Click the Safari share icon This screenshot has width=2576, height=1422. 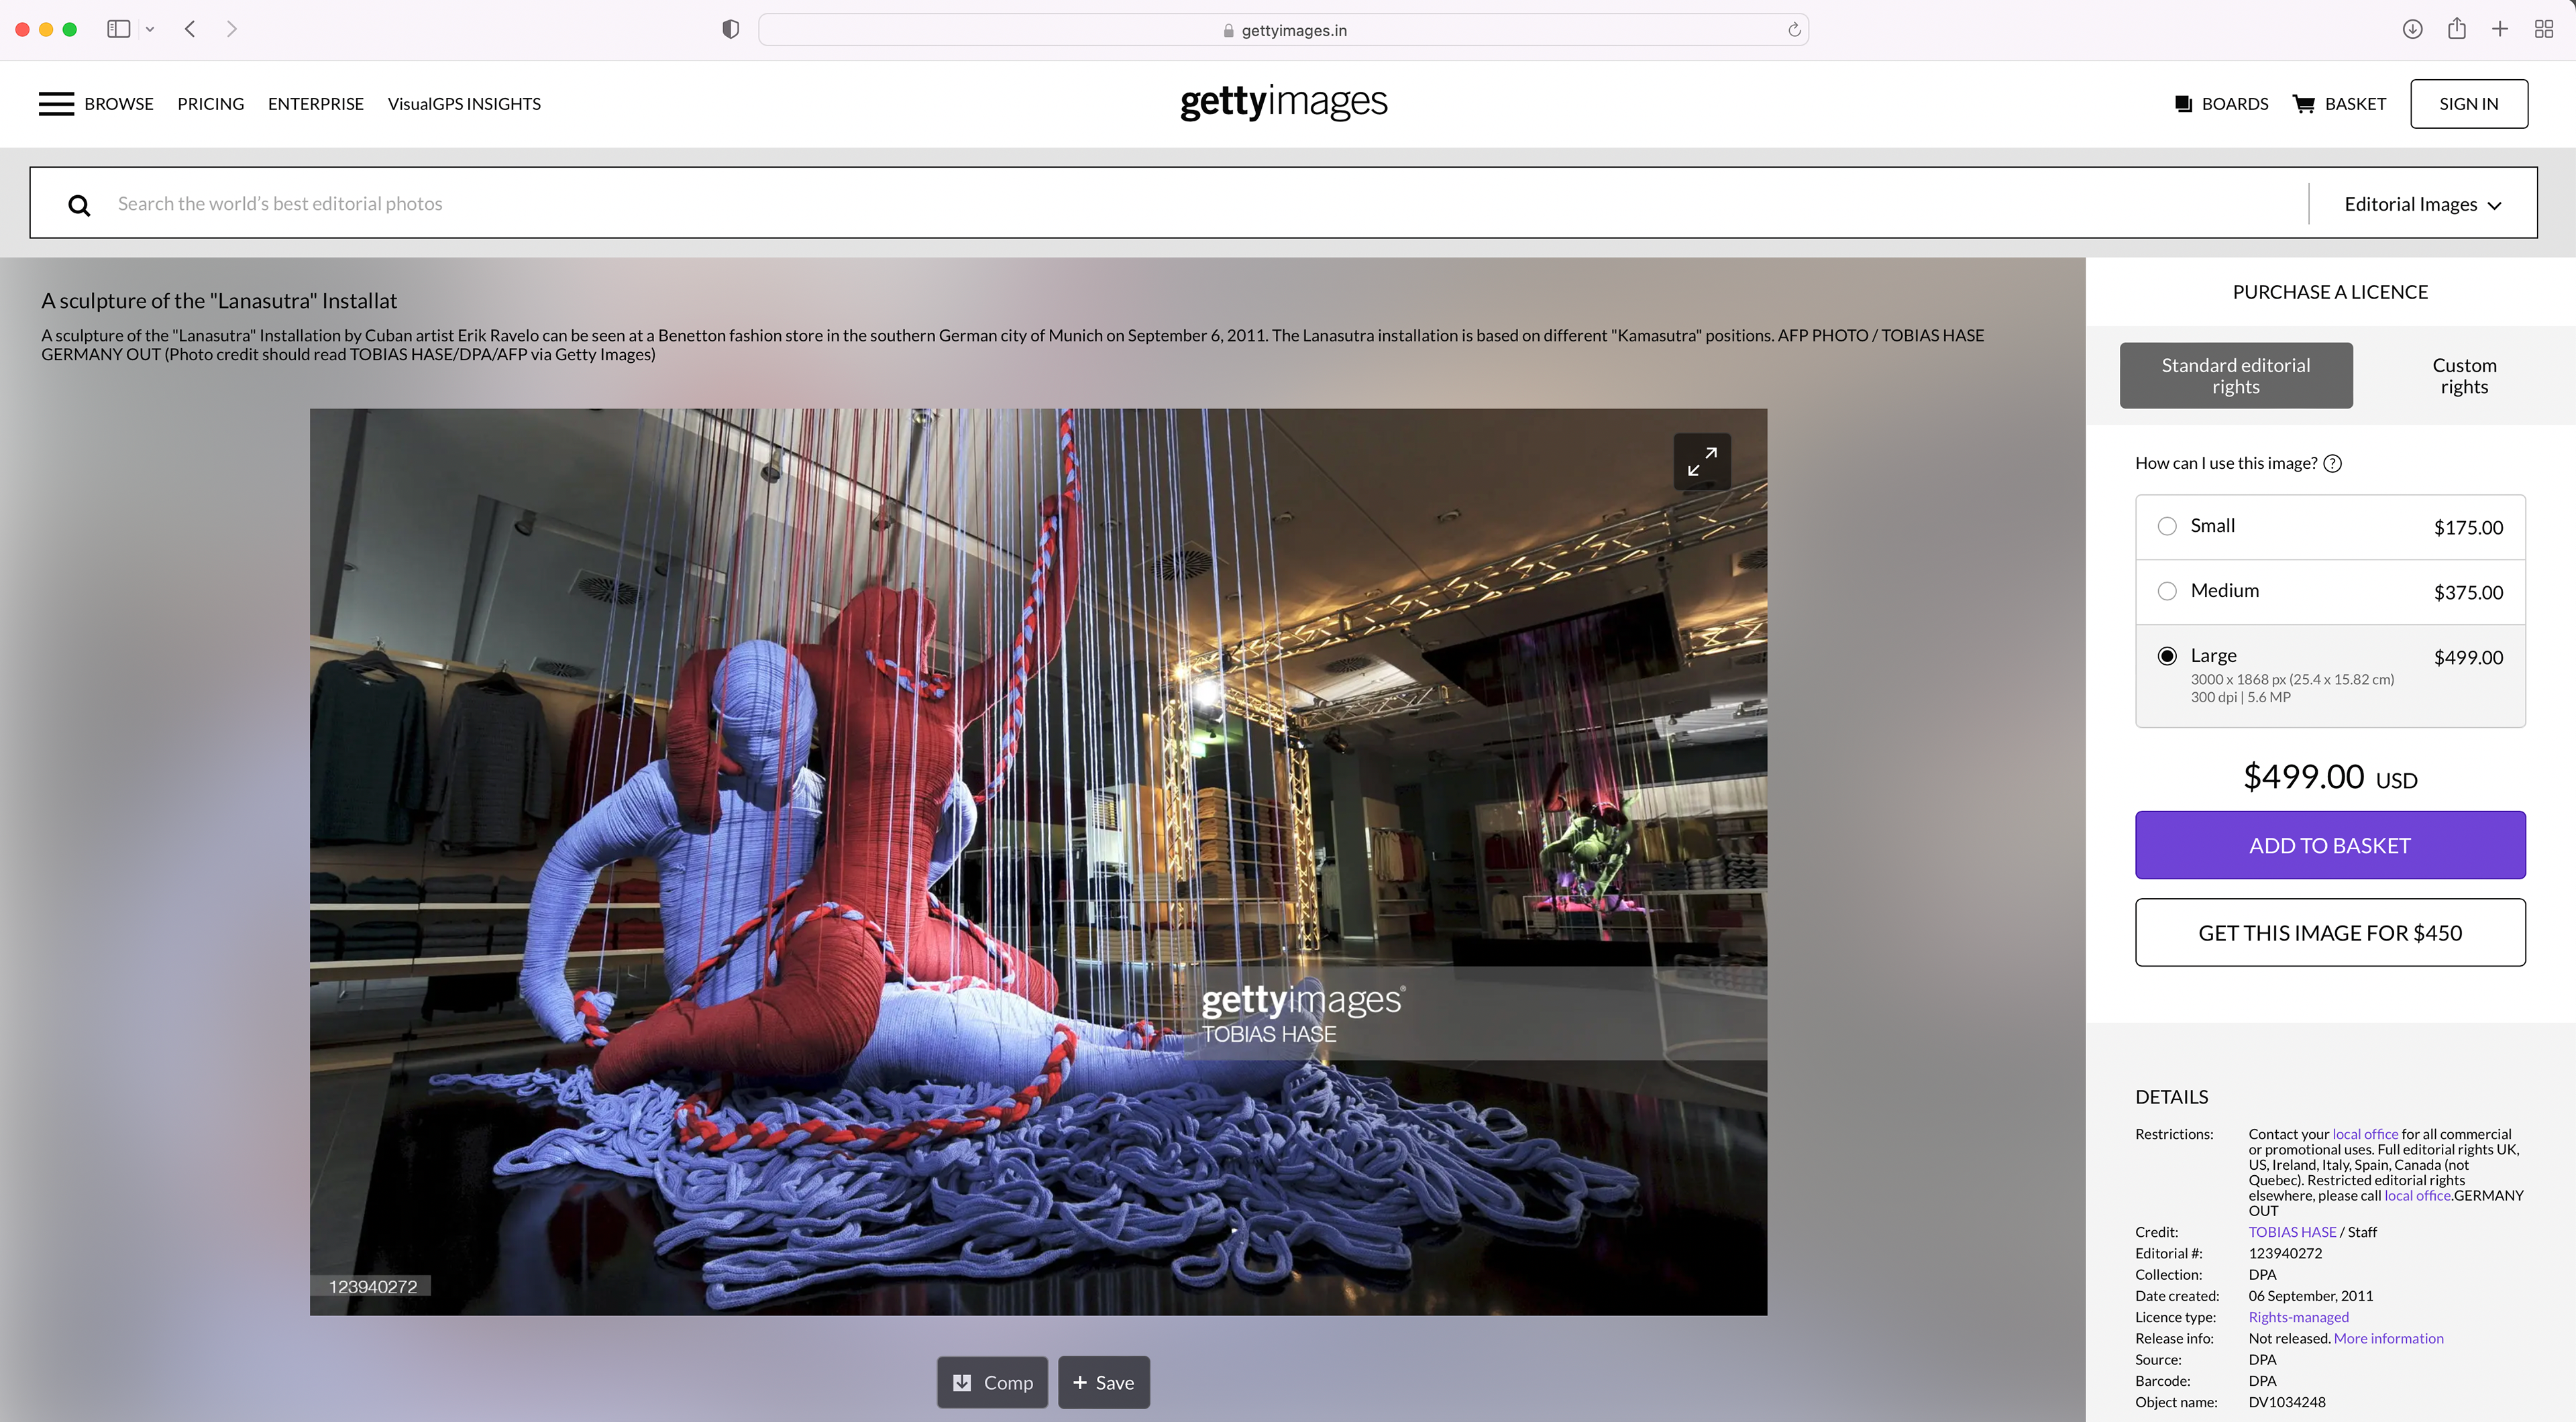2457,29
